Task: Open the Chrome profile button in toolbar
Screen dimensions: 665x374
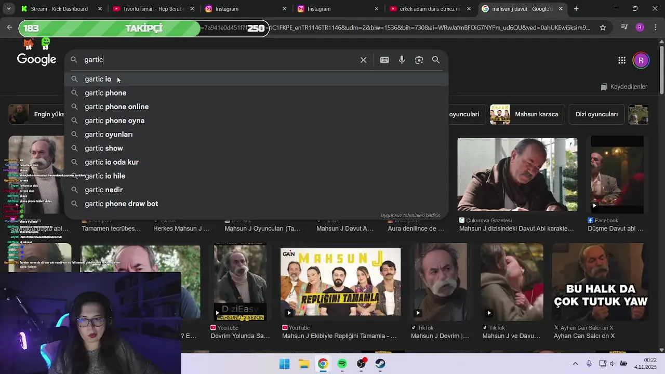Action: pos(640,28)
